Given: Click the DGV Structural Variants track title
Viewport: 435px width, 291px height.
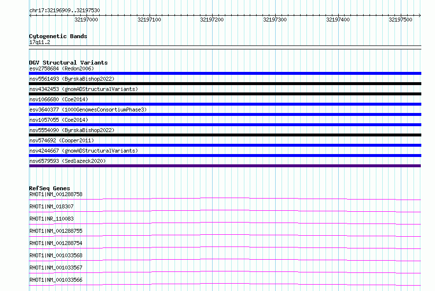Looking at the screenshot, I should (x=68, y=63).
